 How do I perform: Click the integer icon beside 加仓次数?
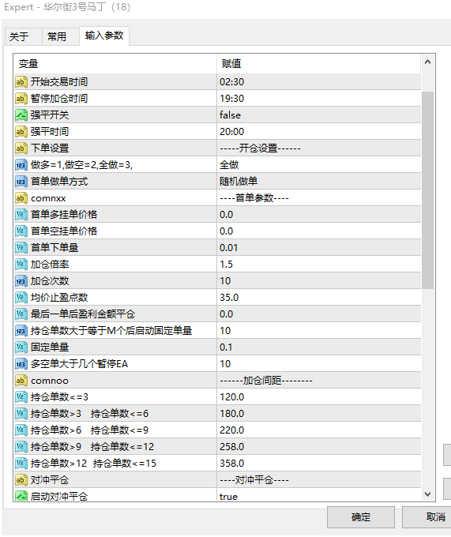pyautogui.click(x=21, y=281)
